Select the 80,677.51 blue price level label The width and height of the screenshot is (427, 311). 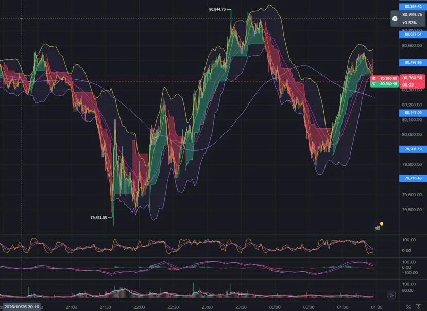pos(413,34)
